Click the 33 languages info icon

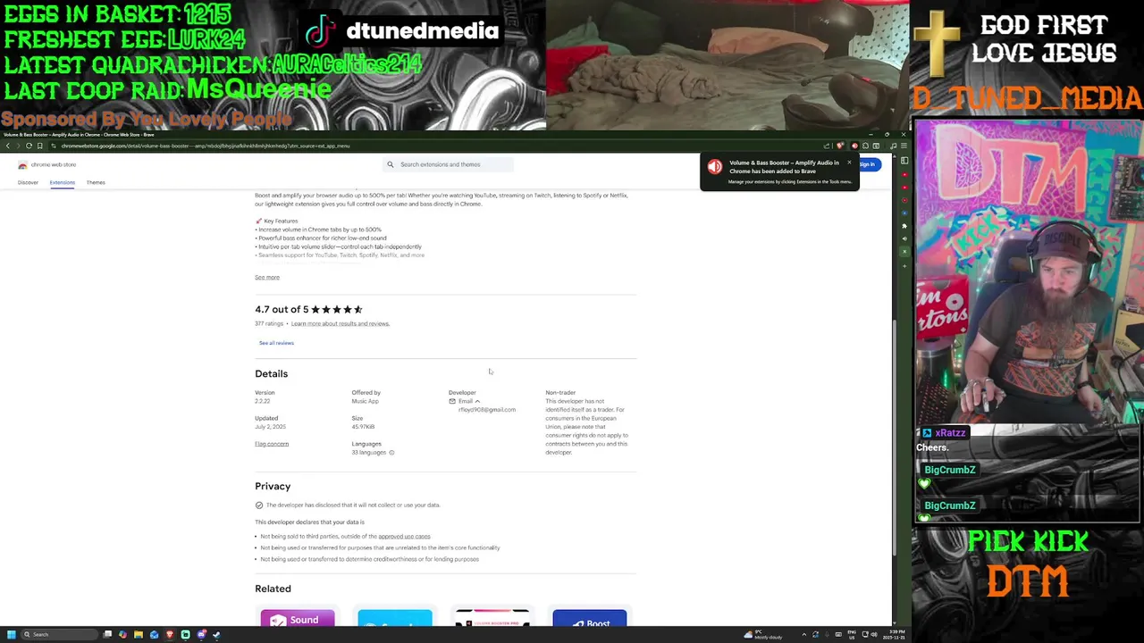tap(391, 453)
